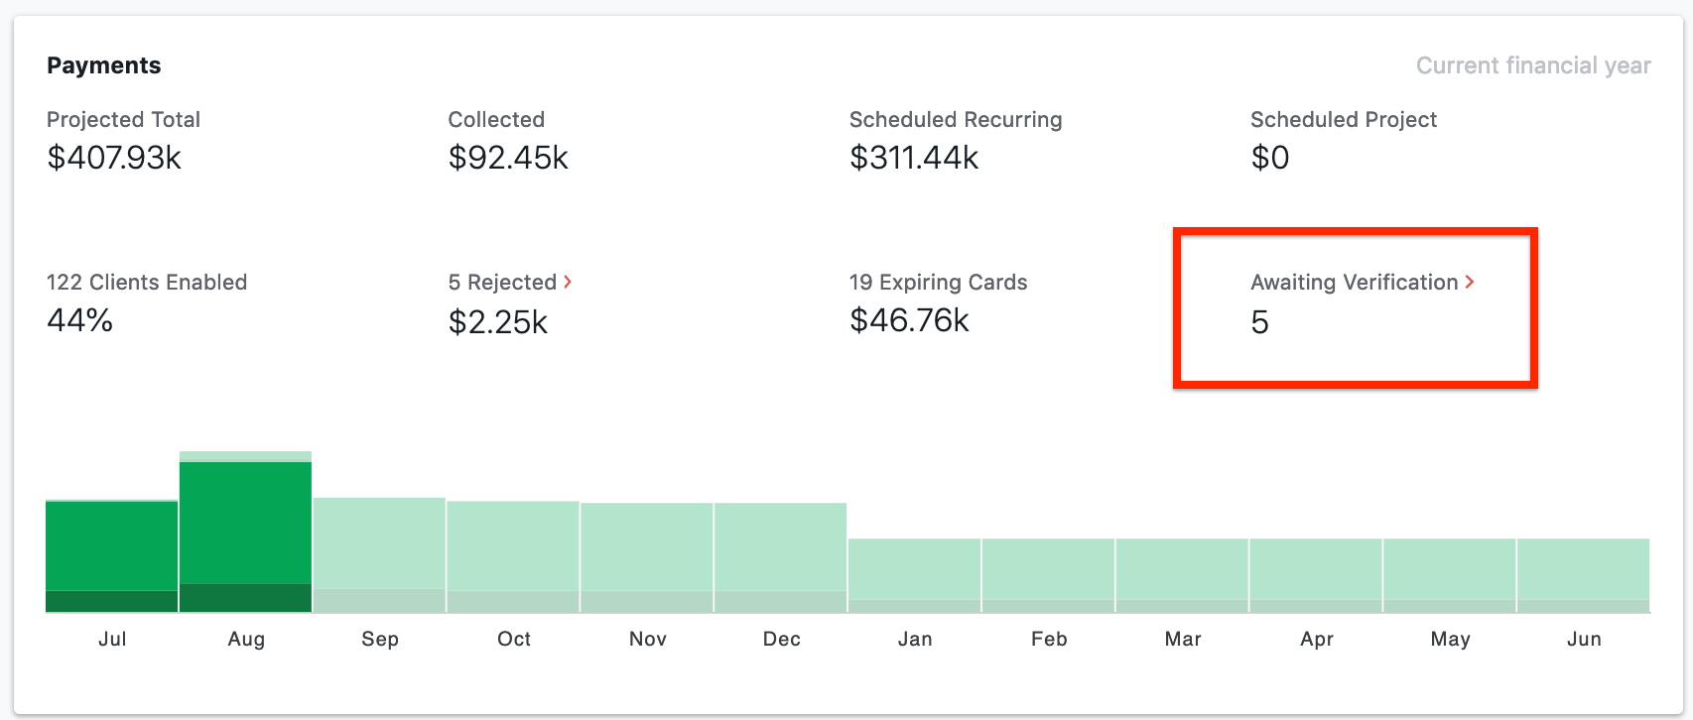Click the red chevron beside 5 Rejected
The width and height of the screenshot is (1693, 720).
(568, 283)
